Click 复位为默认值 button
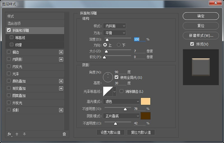The height and width of the screenshot is (143, 224). click(x=141, y=132)
